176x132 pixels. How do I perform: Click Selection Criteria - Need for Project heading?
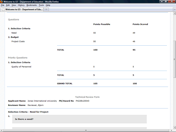28,112
